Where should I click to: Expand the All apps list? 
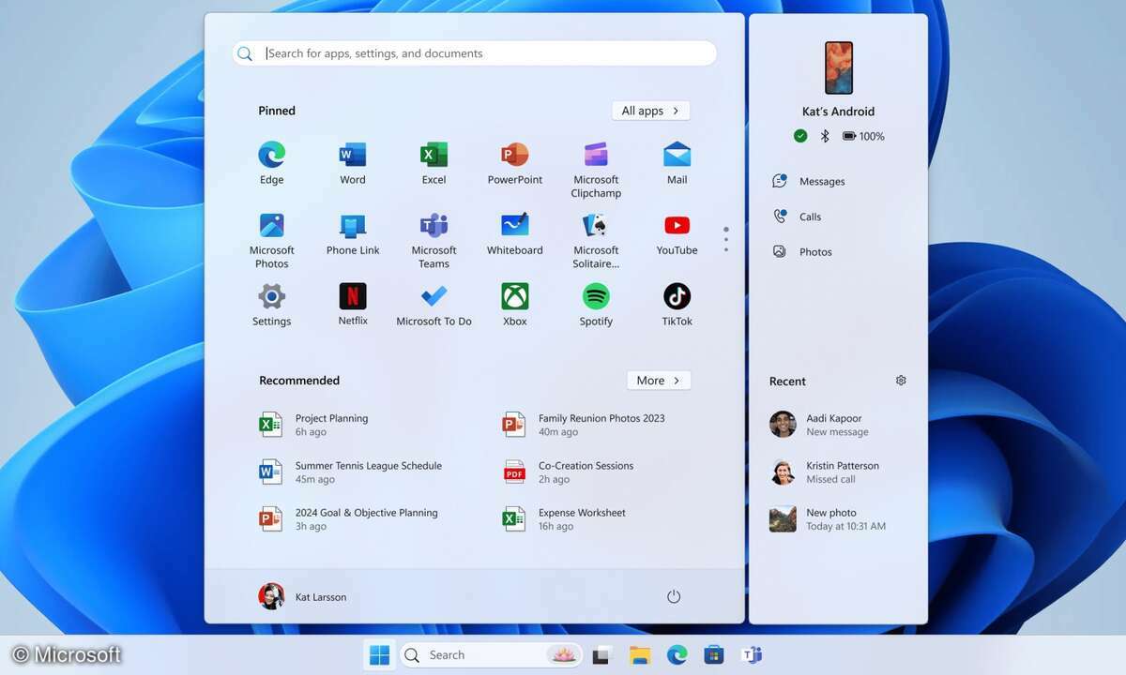click(x=650, y=111)
